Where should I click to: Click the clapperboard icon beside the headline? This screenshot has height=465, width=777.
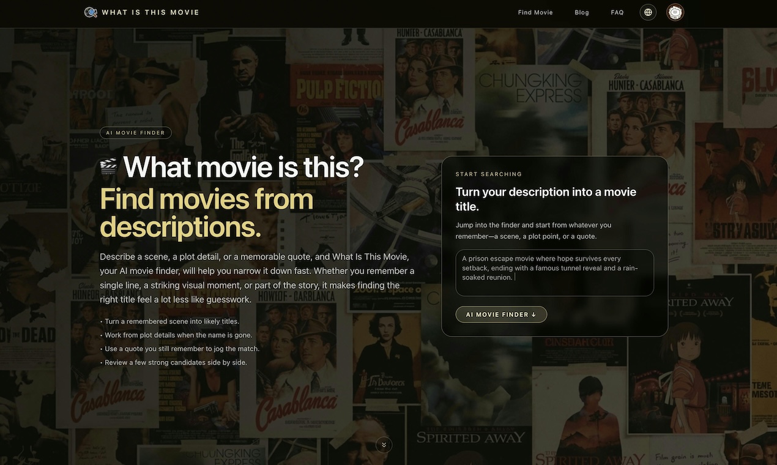pyautogui.click(x=108, y=167)
